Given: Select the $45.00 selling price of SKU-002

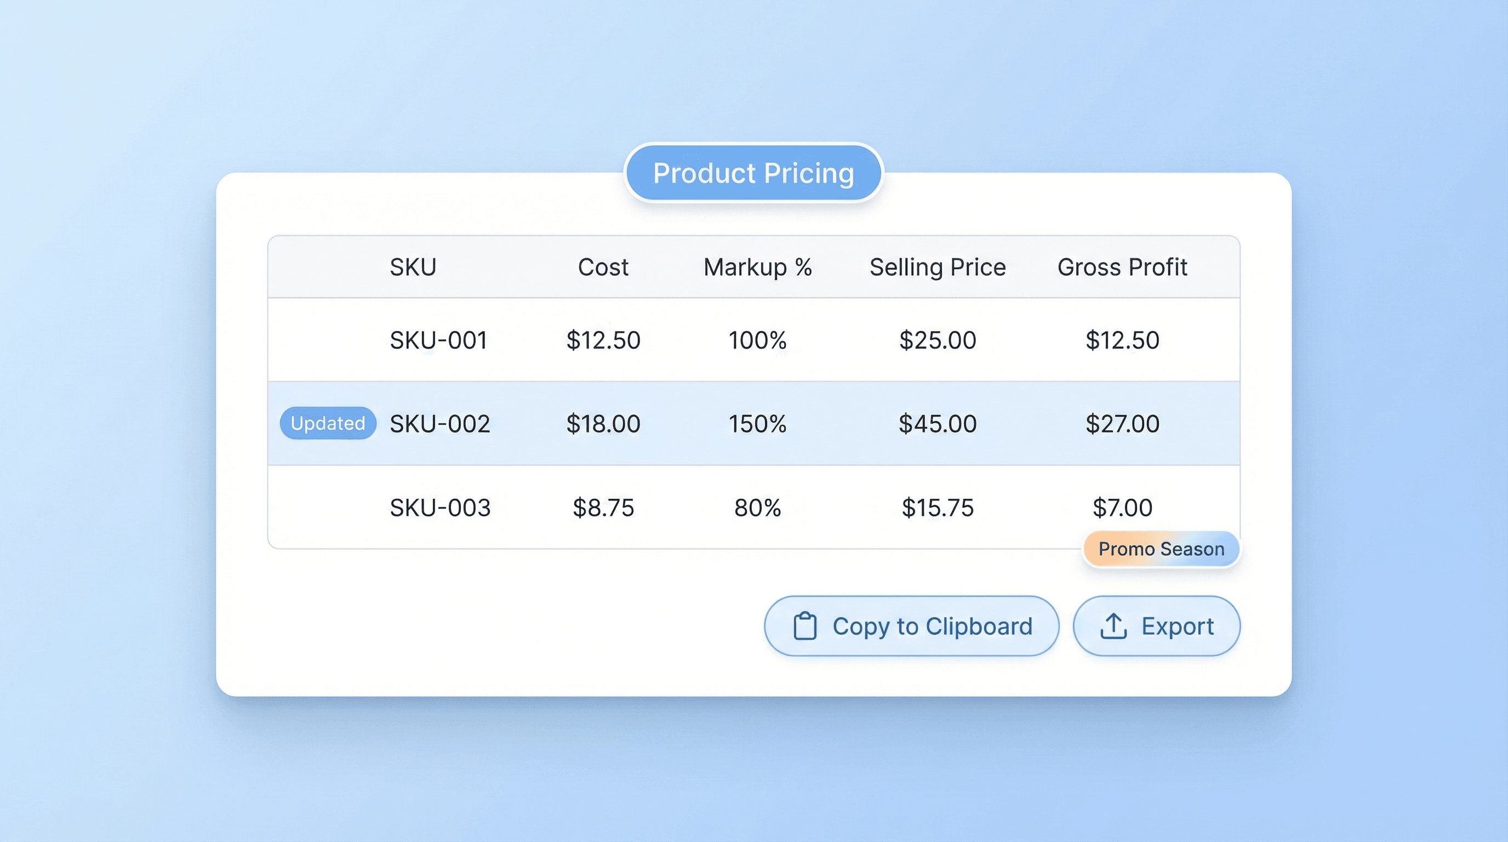Looking at the screenshot, I should click(937, 423).
